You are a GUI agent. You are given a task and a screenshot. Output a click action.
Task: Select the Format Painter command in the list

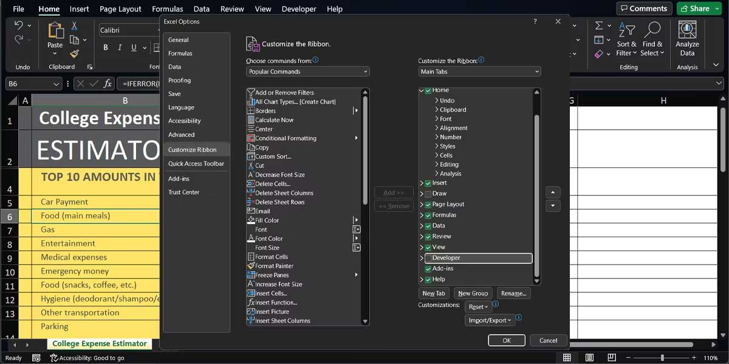273,266
